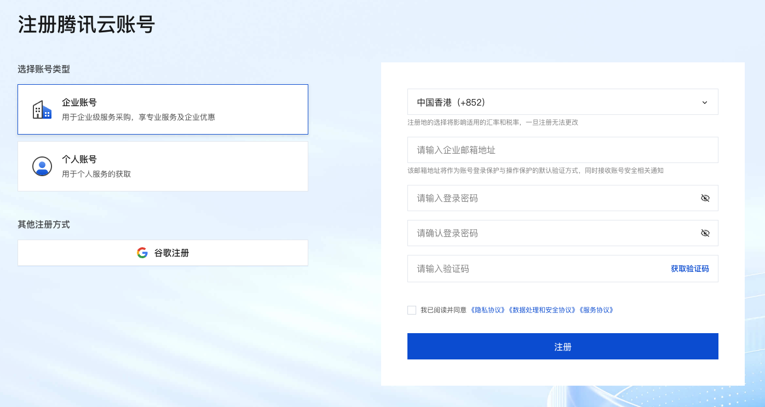Click the blue 注册 submit button

(563, 346)
